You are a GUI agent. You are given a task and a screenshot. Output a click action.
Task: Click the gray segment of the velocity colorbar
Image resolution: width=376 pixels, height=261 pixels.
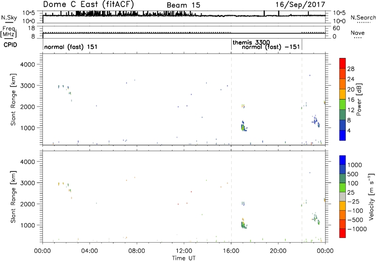click(x=343, y=196)
